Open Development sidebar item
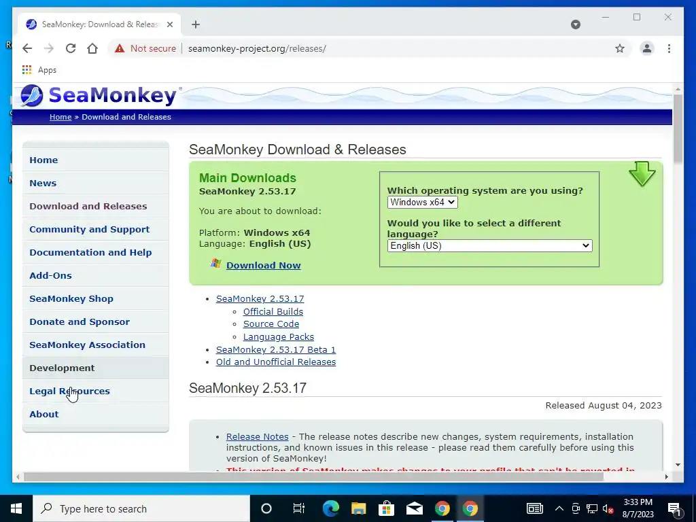 pyautogui.click(x=95, y=368)
